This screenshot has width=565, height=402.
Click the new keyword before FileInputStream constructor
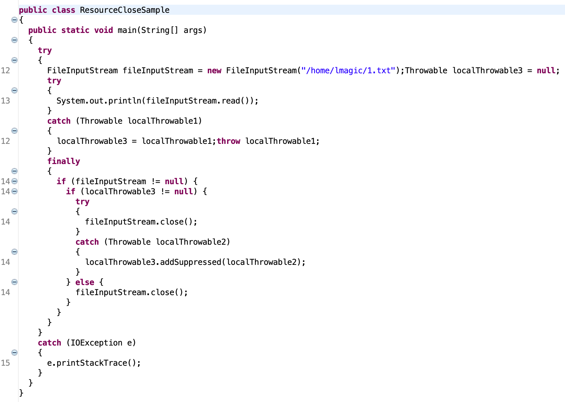point(214,71)
